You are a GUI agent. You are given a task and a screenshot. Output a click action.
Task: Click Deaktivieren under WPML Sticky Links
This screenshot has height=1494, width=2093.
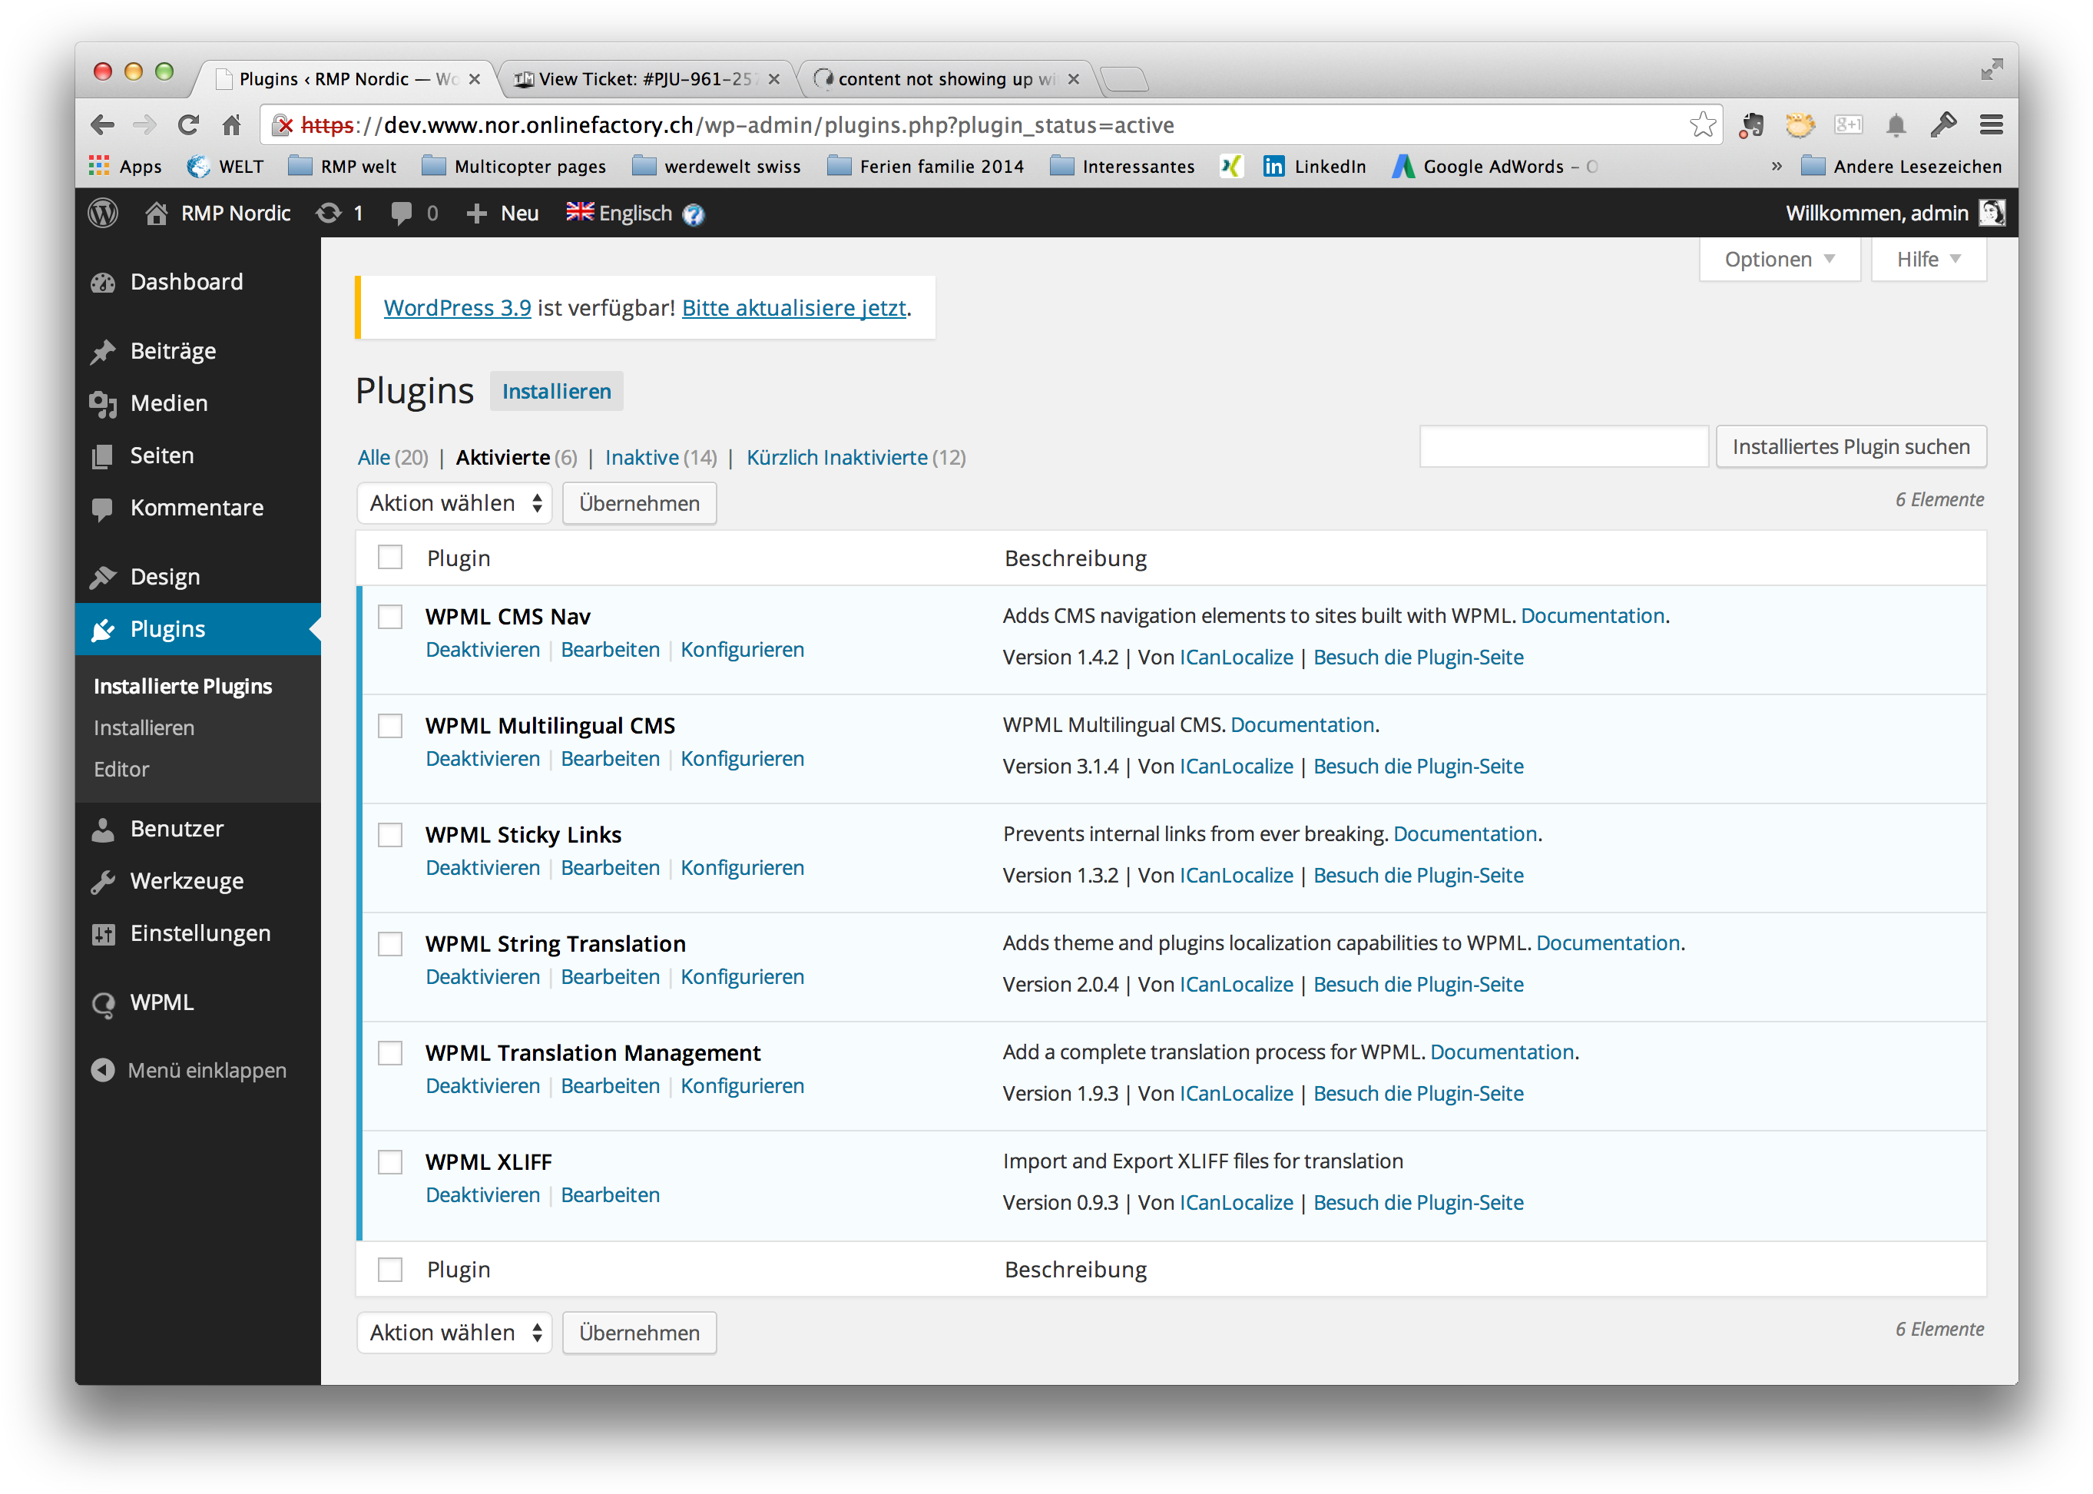[482, 867]
